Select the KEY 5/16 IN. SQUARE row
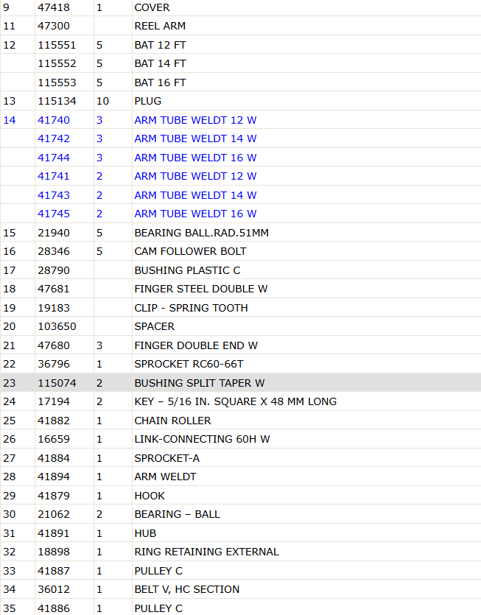Viewport: 481px width, 615px height. tap(240, 401)
